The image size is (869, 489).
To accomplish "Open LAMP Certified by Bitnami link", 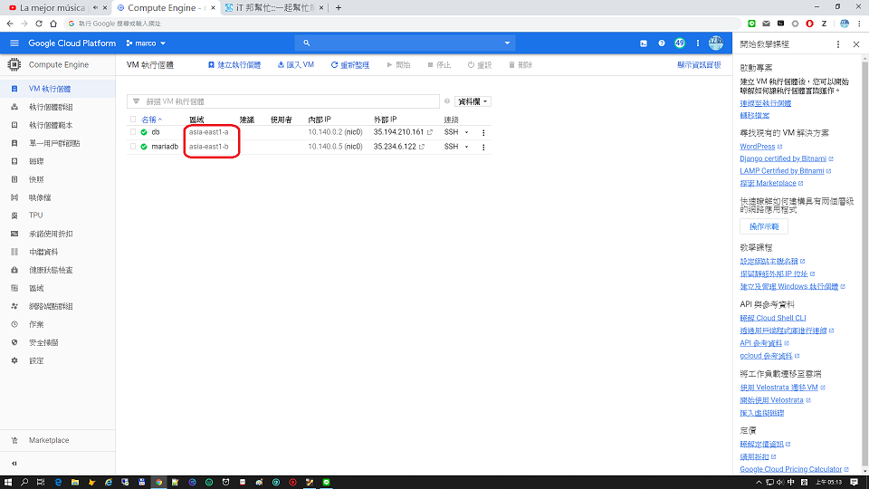I will click(781, 171).
